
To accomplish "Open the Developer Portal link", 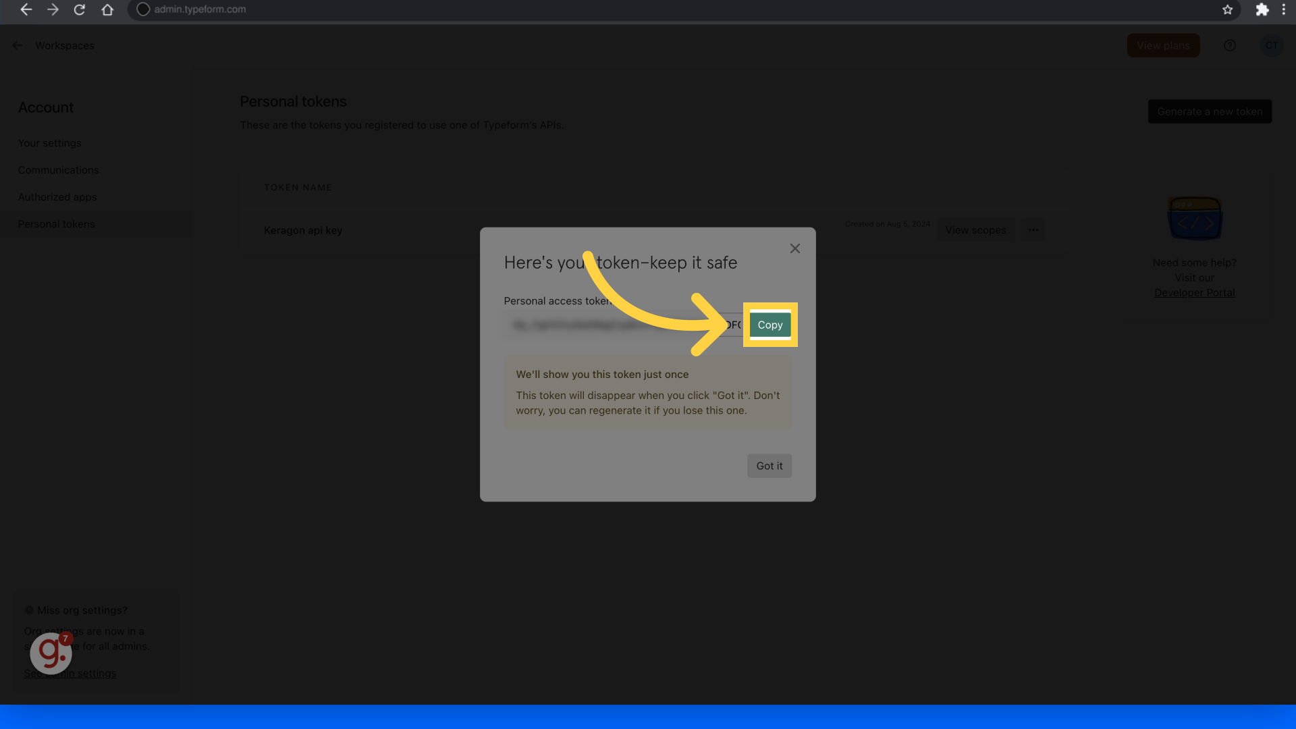I will (1194, 292).
